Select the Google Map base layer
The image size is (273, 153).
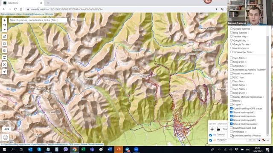(231, 40)
